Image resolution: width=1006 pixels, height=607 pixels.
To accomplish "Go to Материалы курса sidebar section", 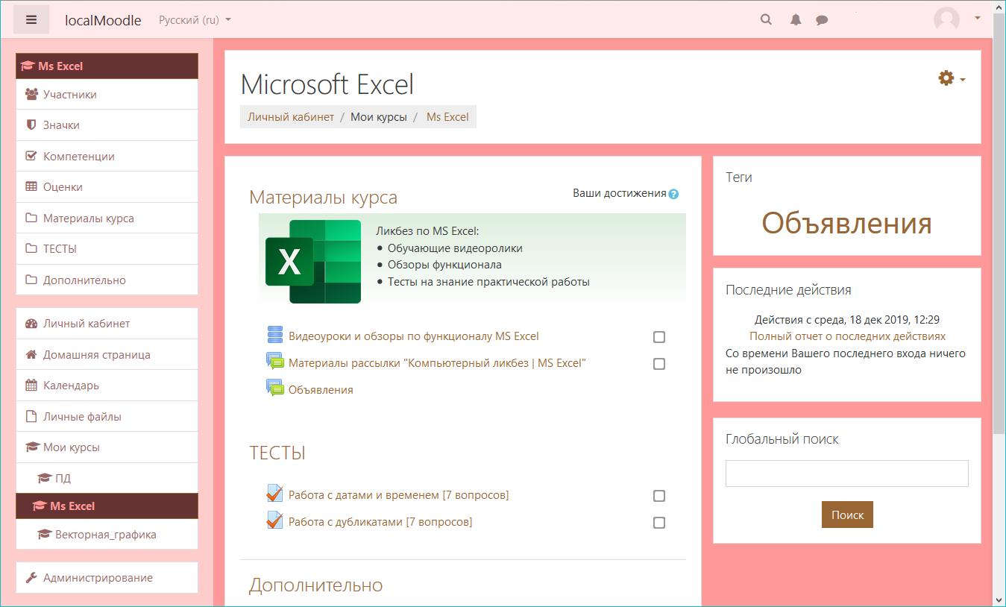I will 107,218.
